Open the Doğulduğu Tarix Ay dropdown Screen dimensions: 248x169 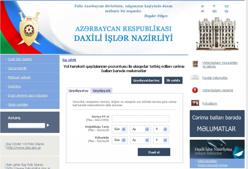pyautogui.click(x=140, y=129)
